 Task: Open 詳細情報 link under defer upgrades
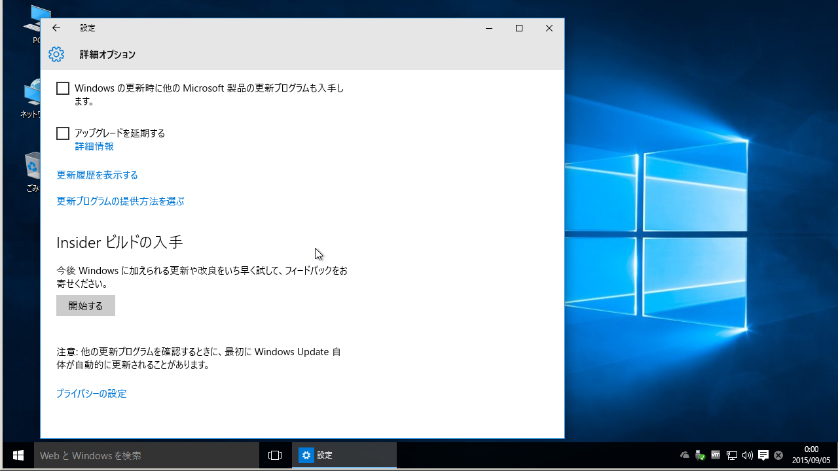point(94,147)
